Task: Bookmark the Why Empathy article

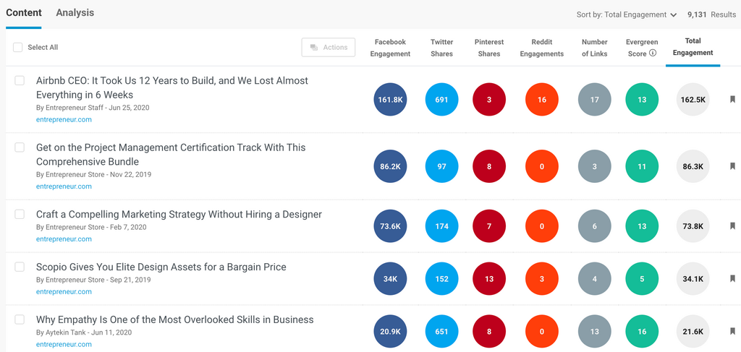Action: (x=732, y=332)
